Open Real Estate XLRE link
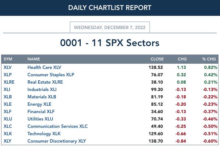Screen dimensions: 220x147 (45, 82)
